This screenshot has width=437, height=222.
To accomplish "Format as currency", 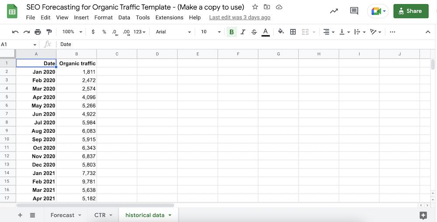I will (x=93, y=32).
